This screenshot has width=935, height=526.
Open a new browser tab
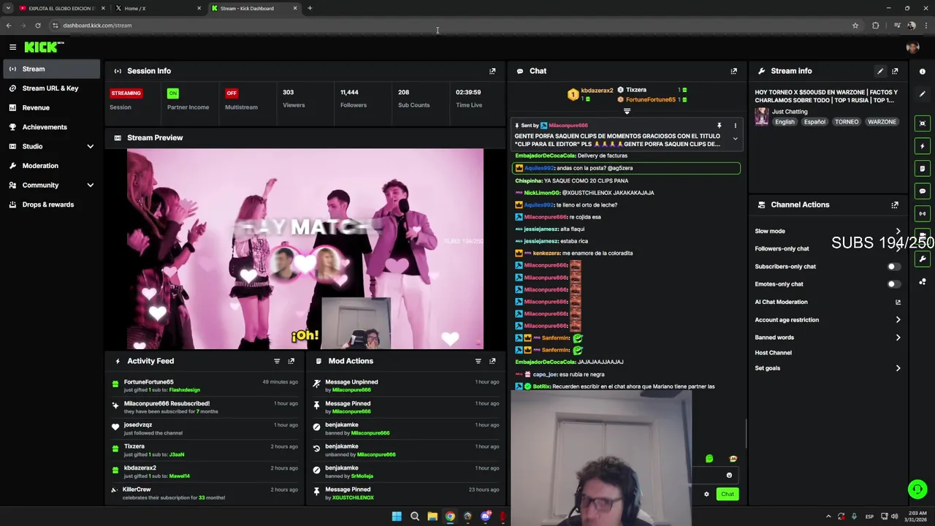310,8
